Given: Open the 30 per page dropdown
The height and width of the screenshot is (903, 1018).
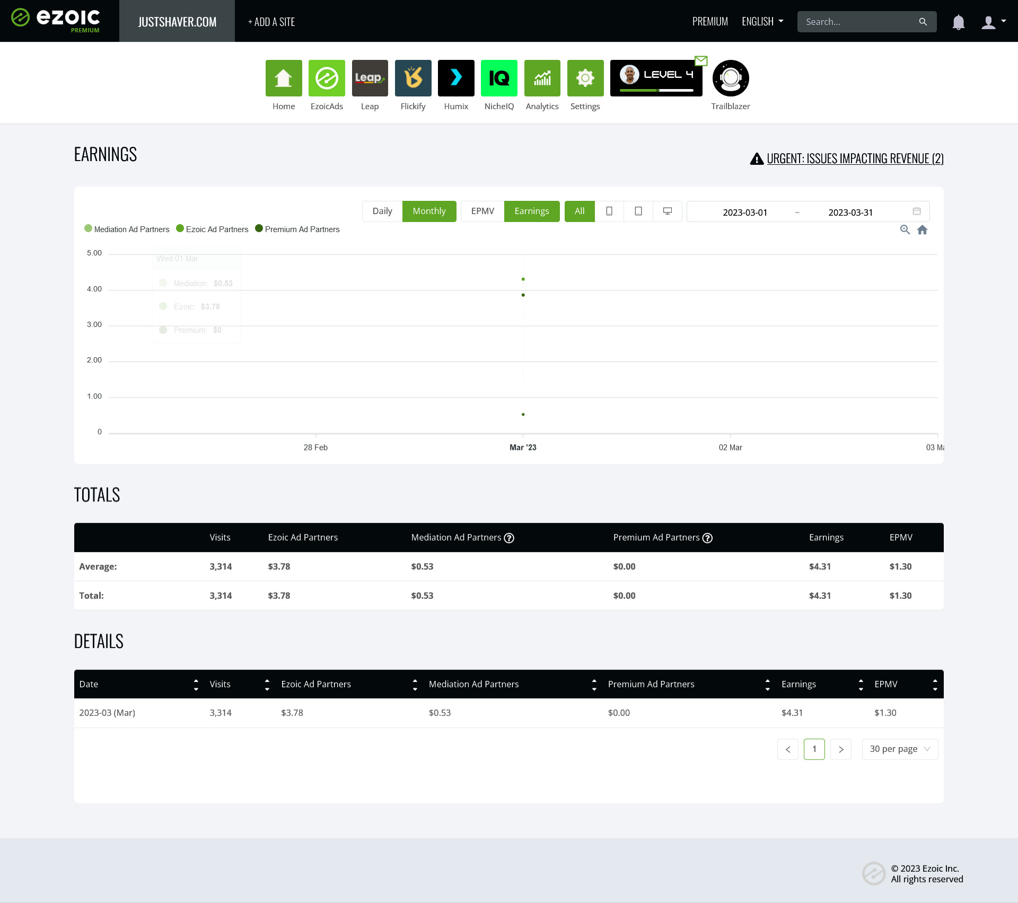Looking at the screenshot, I should click(900, 749).
